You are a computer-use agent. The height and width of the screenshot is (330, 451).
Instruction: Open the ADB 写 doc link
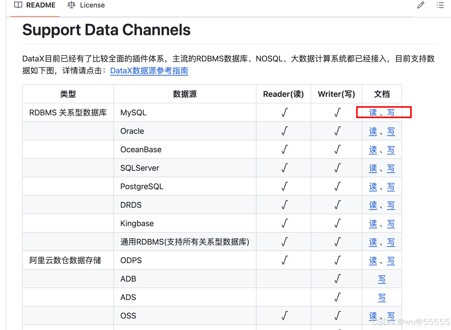[x=382, y=279]
